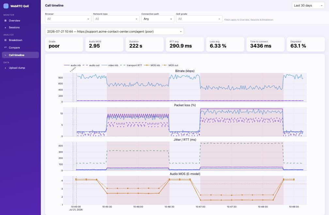Click the Compare sidebar icon
Viewport: 329px width, 215px height.
[6, 48]
